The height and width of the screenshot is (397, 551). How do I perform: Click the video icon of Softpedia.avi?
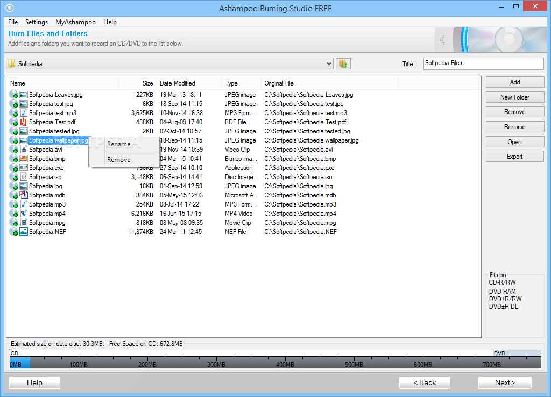click(x=24, y=150)
